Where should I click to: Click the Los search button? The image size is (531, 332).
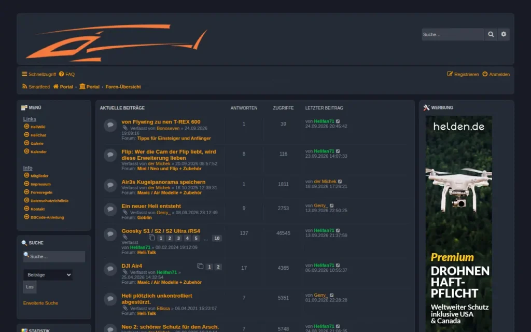[30, 287]
